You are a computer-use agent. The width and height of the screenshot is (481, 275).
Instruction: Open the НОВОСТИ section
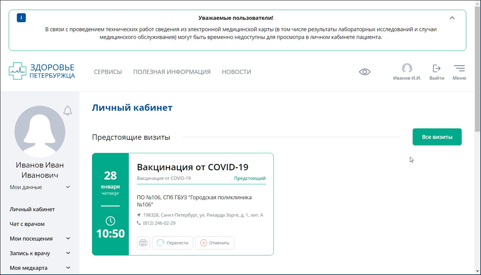[236, 72]
